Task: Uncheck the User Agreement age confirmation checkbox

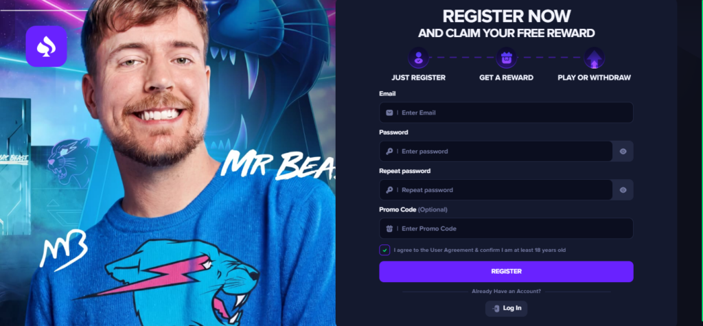Action: click(384, 250)
